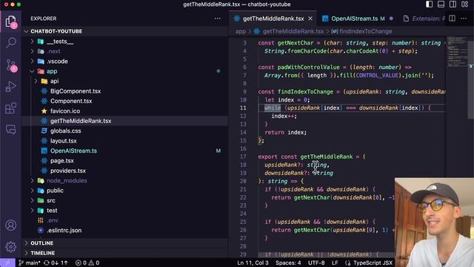Expand the __tests__ folder
Screen dimensions: 474x267
124,42
